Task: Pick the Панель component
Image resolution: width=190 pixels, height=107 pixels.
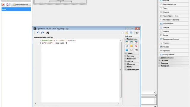Action: point(174,32)
